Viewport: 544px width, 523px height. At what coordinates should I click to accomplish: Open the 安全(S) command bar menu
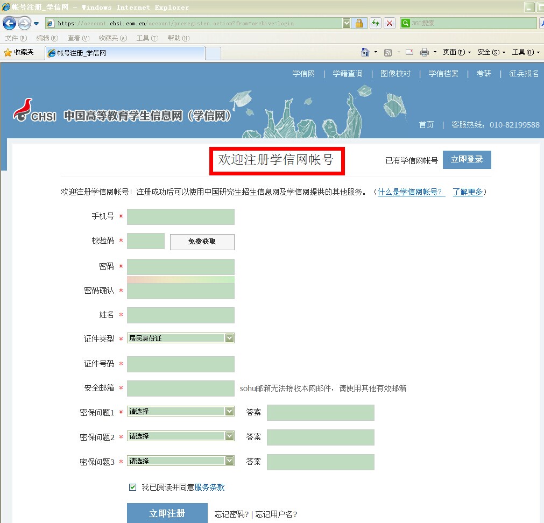tap(491, 52)
